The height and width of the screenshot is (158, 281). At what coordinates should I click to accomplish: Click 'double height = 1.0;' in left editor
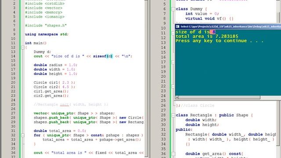pyautogui.click(x=56, y=74)
